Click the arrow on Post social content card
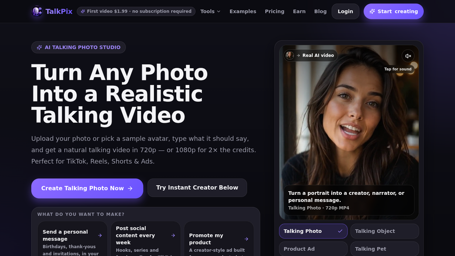The width and height of the screenshot is (455, 256). [173, 236]
